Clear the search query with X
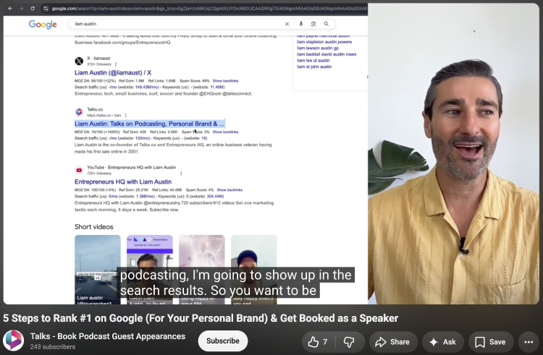 [x=287, y=24]
